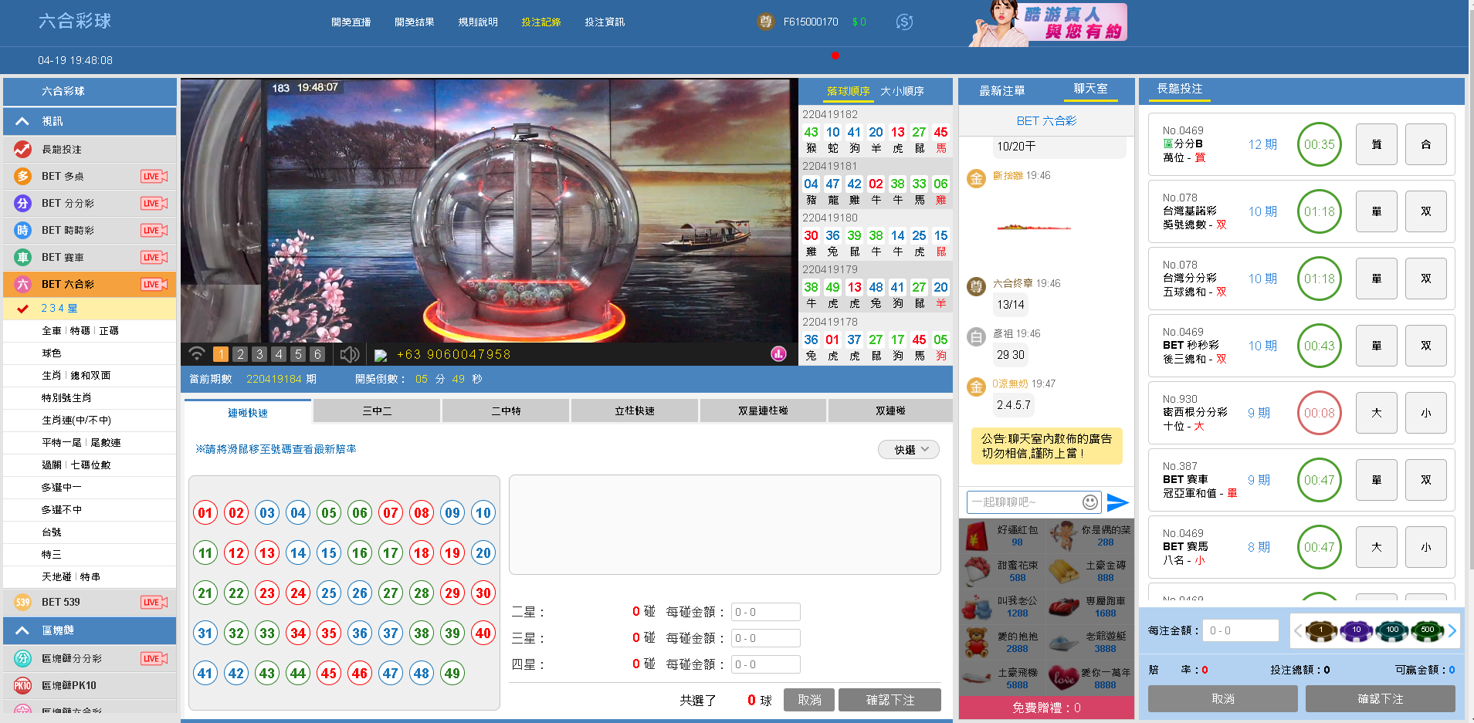This screenshot has width=1474, height=723.
Task: Toggle lottery ball number 08
Action: point(422,512)
